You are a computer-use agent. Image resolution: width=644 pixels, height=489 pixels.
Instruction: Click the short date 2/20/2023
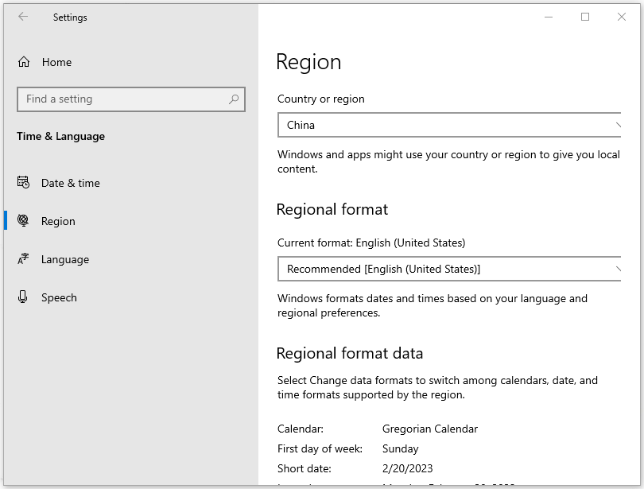click(x=407, y=468)
